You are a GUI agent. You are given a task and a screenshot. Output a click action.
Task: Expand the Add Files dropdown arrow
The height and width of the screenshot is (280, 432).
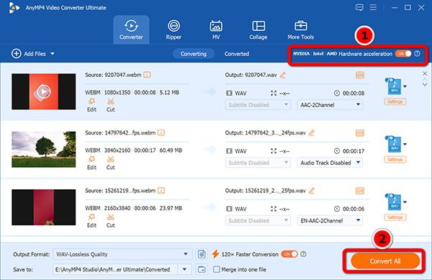[x=53, y=54]
